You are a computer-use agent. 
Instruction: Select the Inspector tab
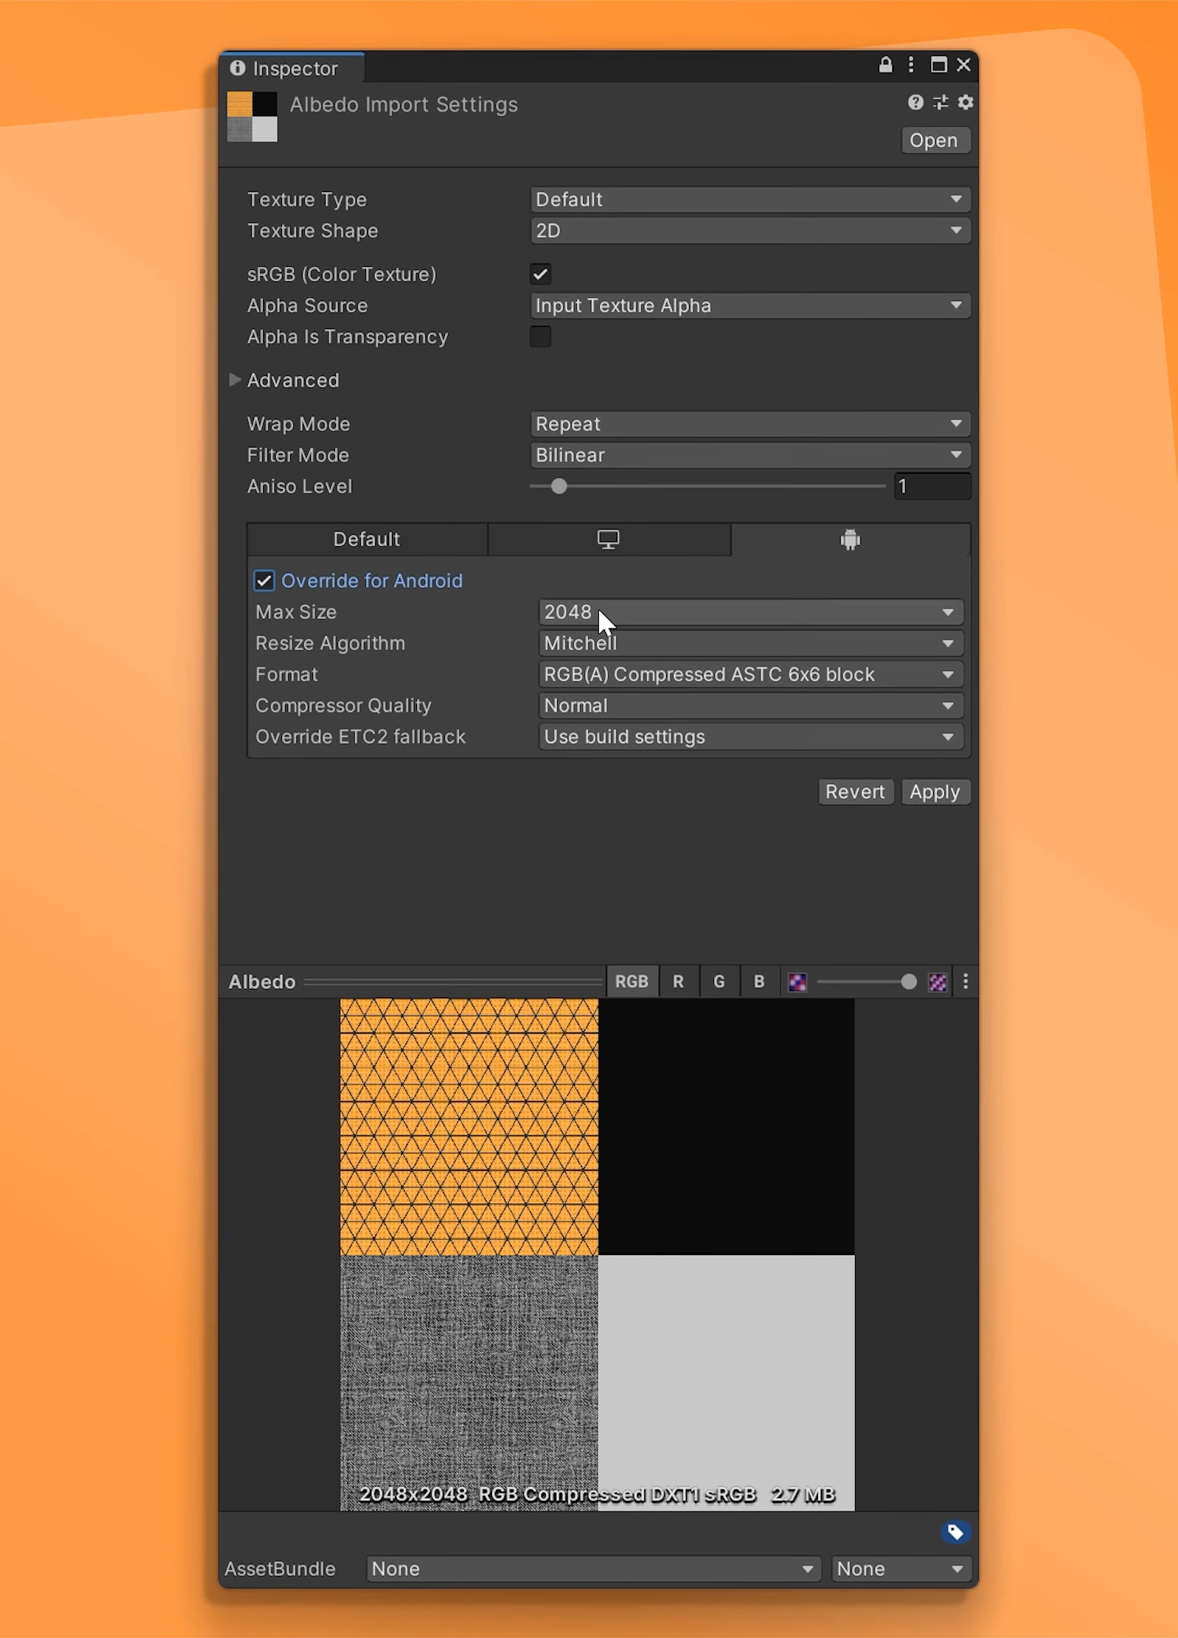(x=292, y=68)
